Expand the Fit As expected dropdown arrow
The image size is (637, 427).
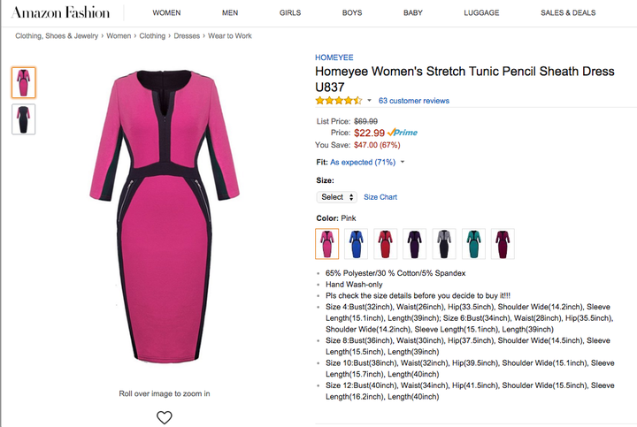pos(403,162)
